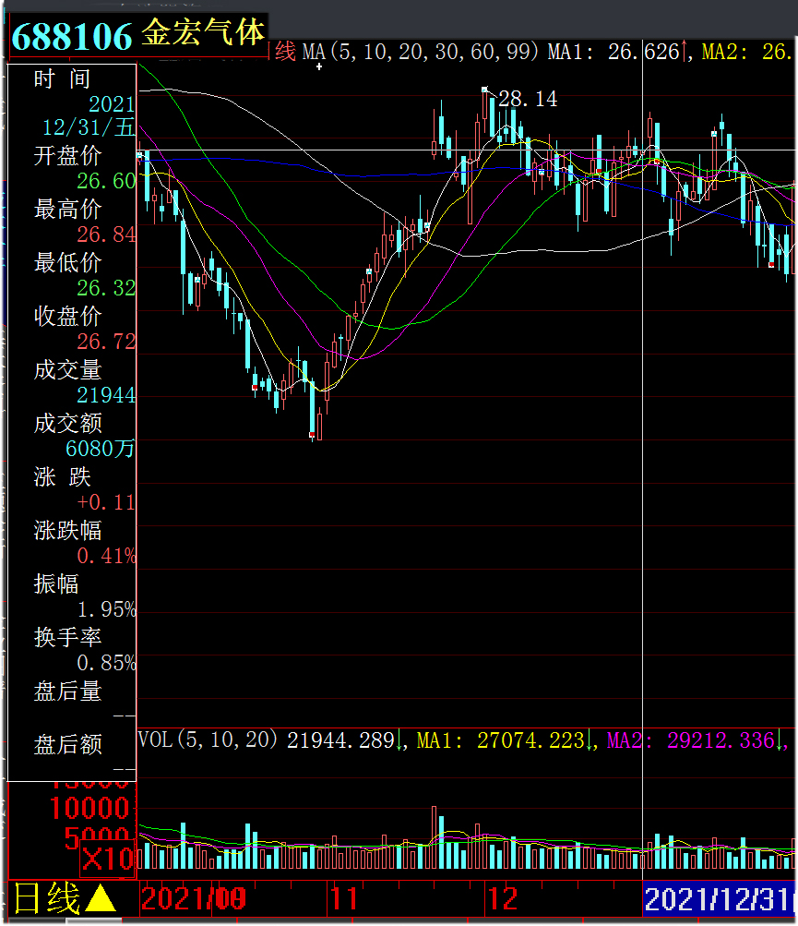Click the 10000 volume axis value
The width and height of the screenshot is (798, 926).
pos(89,809)
